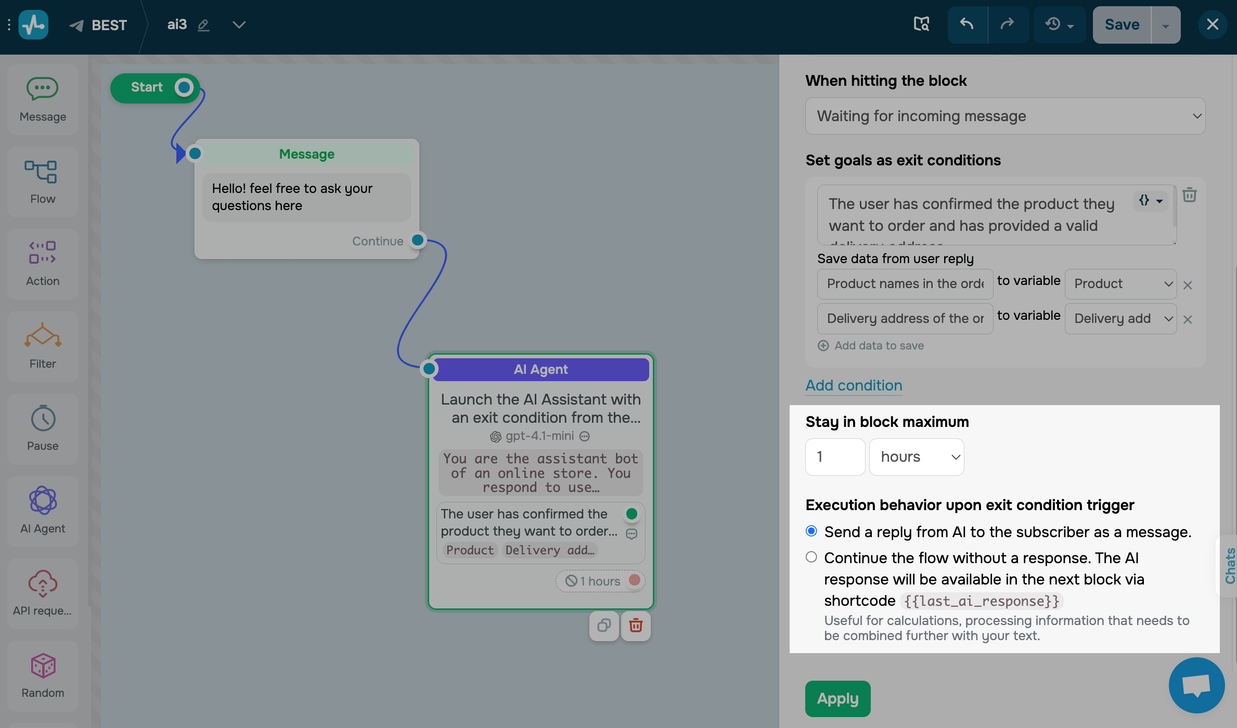Open 'Waiting for incoming message' dropdown
This screenshot has width=1237, height=728.
pos(1004,116)
